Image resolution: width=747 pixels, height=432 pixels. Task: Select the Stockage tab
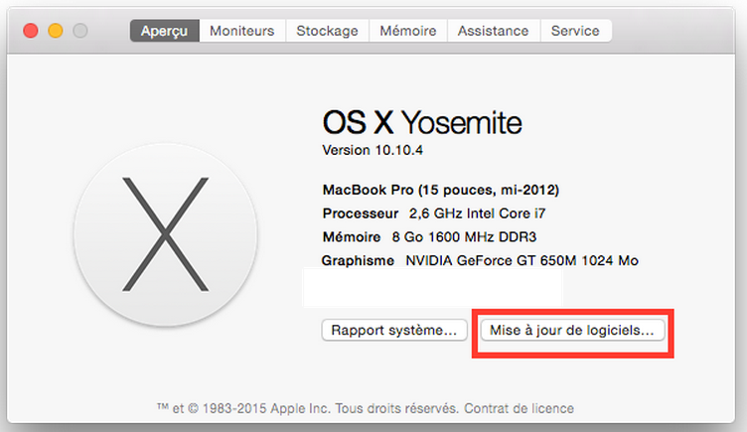point(327,31)
